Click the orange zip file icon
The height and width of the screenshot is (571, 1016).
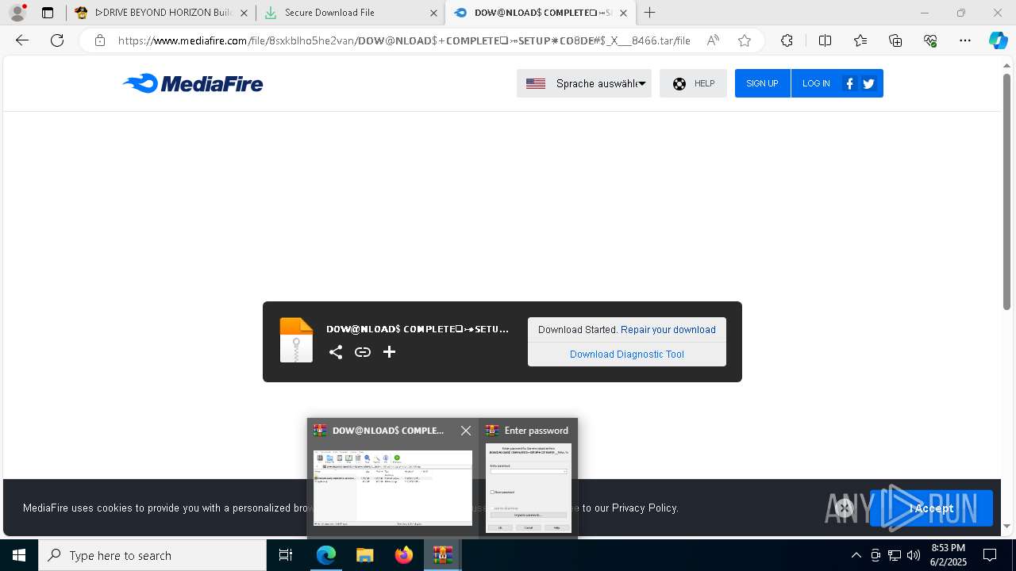pyautogui.click(x=296, y=340)
